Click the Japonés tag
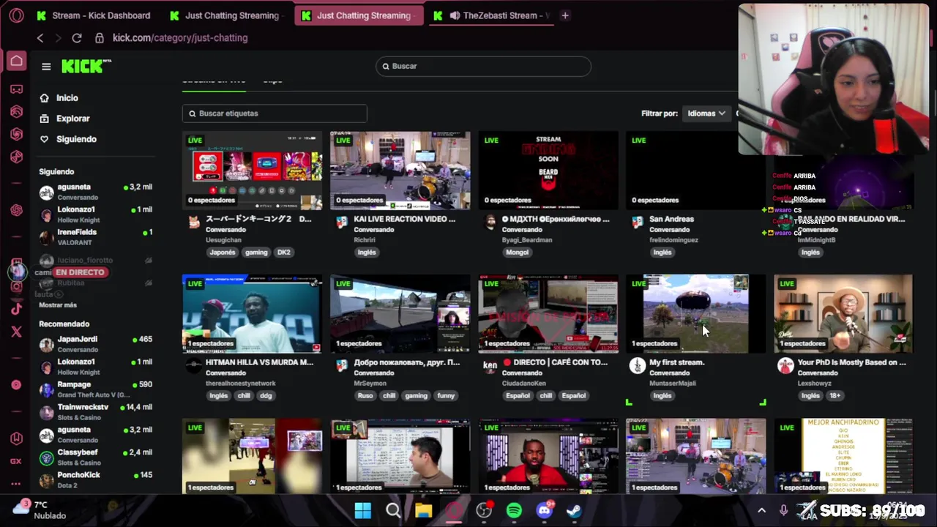The height and width of the screenshot is (527, 937). point(223,253)
